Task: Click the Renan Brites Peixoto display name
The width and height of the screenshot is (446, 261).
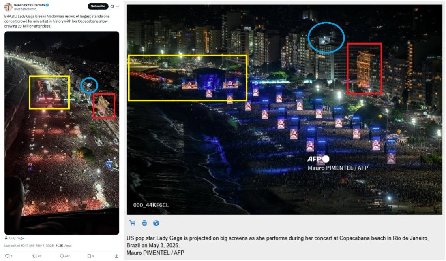Action: click(x=29, y=5)
